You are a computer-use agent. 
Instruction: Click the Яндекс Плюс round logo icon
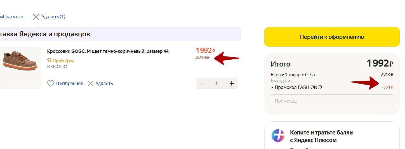click(x=278, y=136)
